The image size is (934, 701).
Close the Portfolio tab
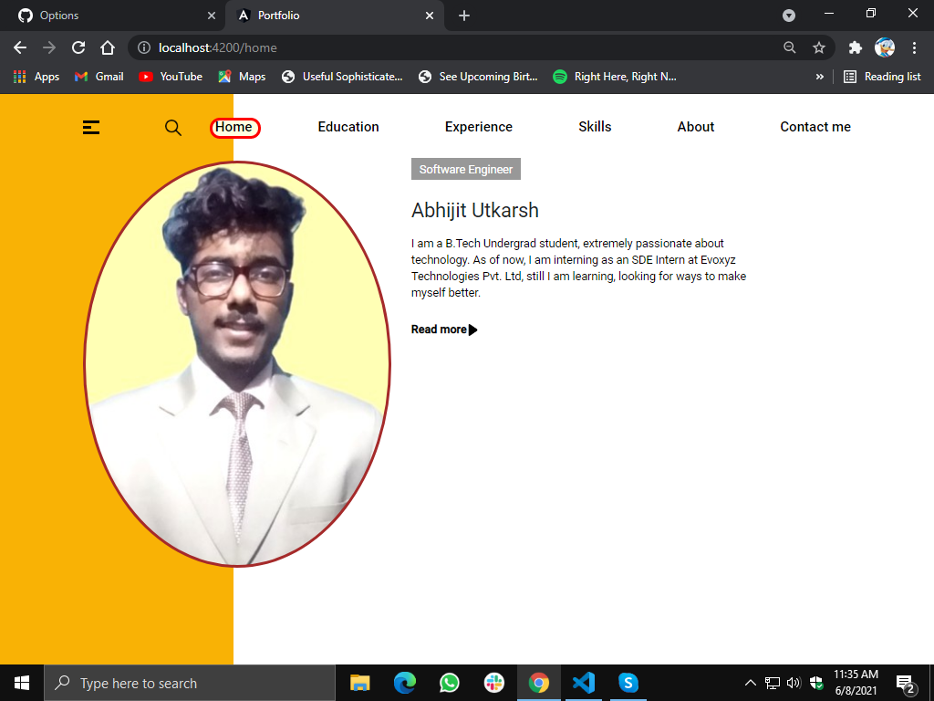point(430,16)
